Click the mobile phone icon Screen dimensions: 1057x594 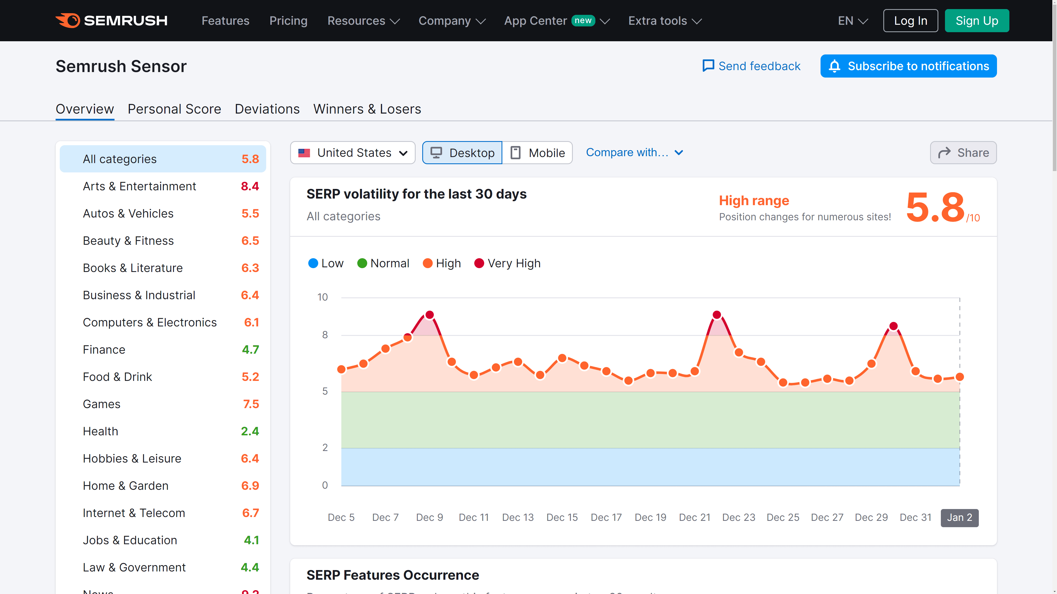click(515, 153)
